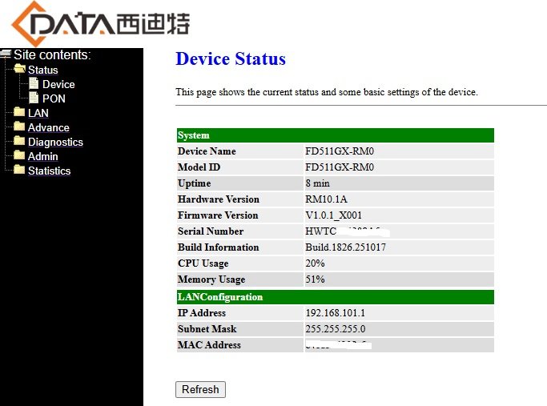
Task: Expand the Advance menu section
Action: point(49,127)
